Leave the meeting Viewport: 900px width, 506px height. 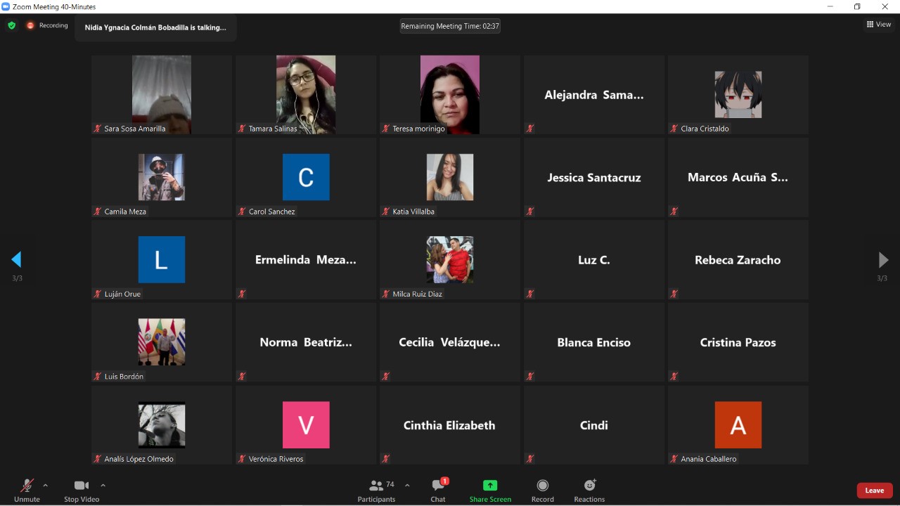tap(875, 491)
